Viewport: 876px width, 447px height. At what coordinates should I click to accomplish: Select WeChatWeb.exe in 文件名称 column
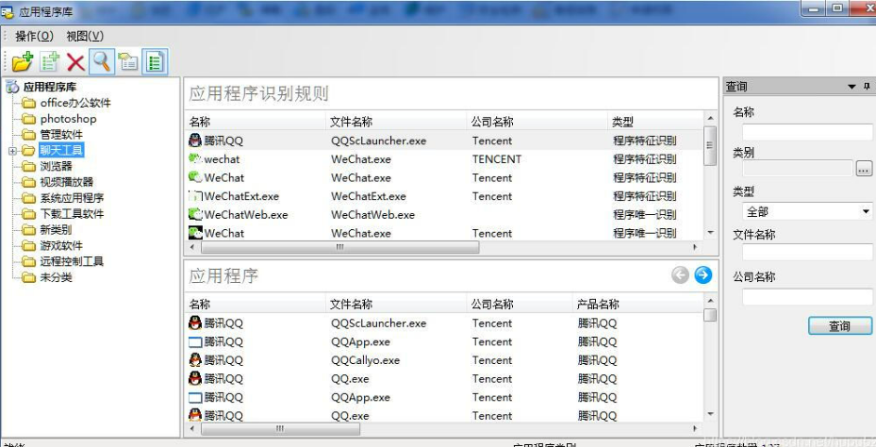(x=372, y=215)
